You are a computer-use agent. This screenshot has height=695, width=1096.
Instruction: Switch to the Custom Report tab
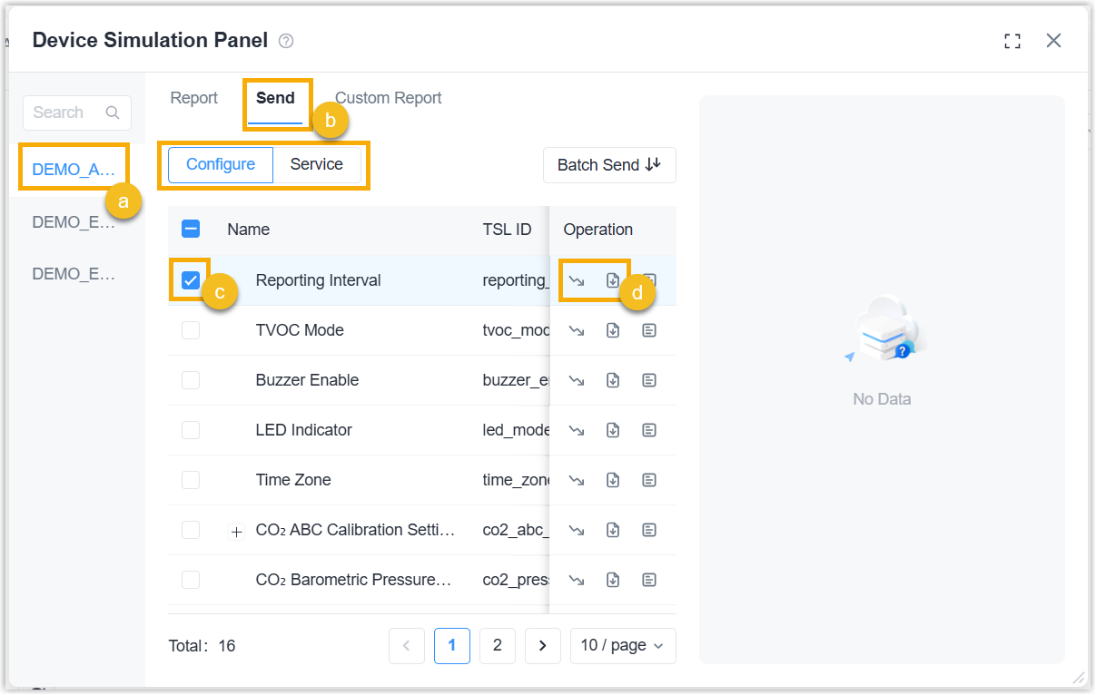pyautogui.click(x=388, y=98)
